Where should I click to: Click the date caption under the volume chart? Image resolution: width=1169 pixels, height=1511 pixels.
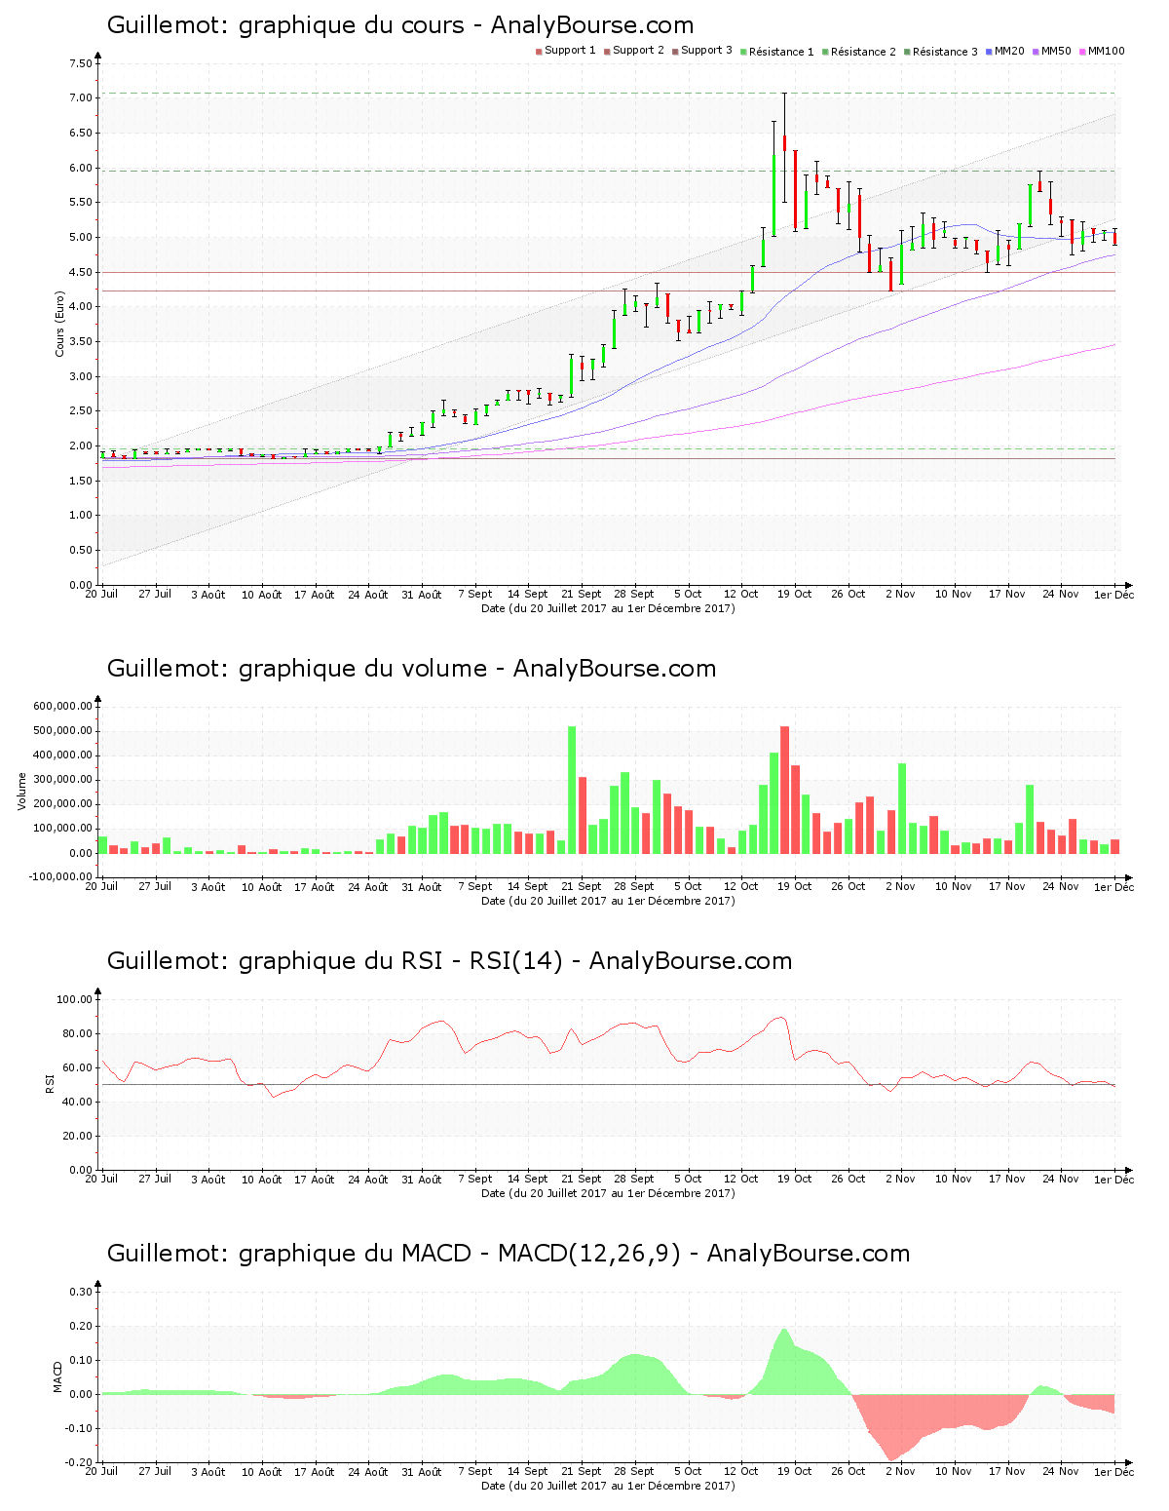[x=608, y=901]
